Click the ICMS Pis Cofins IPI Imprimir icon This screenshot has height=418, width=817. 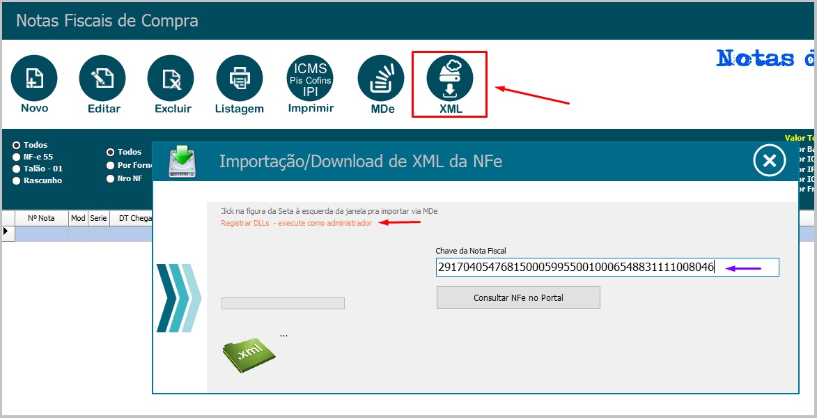311,79
